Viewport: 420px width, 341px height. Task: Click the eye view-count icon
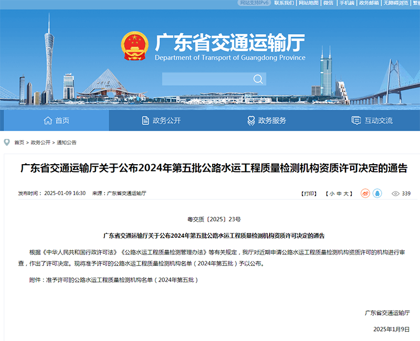pyautogui.click(x=395, y=194)
